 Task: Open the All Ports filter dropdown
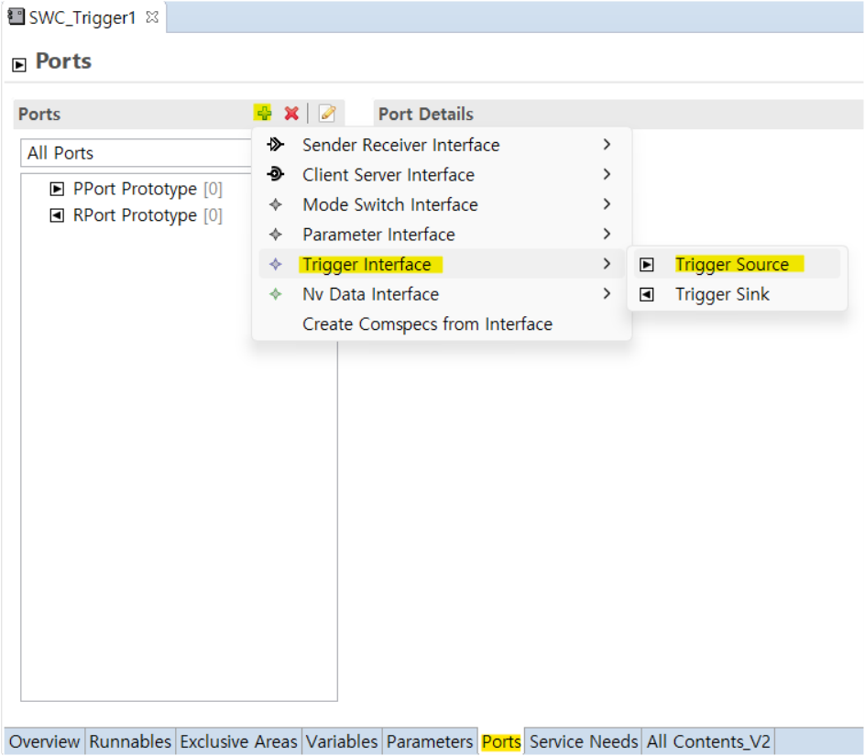coord(137,153)
